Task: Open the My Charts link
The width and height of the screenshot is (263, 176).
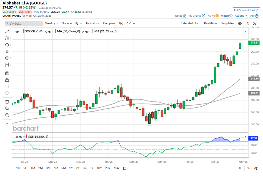Action: (x=197, y=16)
